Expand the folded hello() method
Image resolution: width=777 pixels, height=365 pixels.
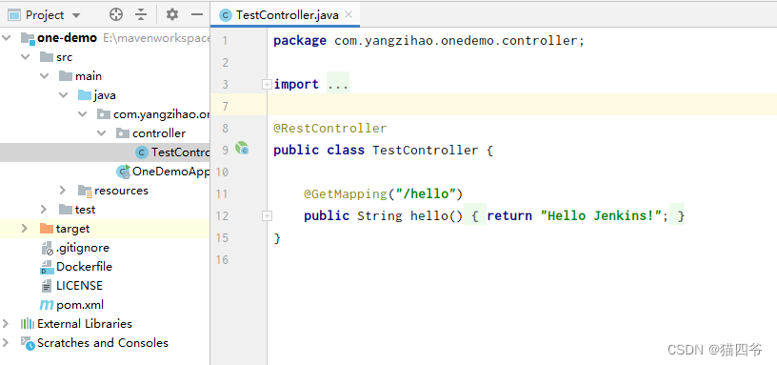point(267,216)
